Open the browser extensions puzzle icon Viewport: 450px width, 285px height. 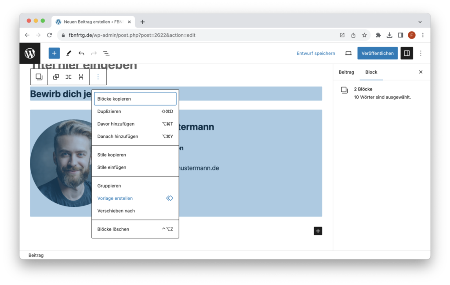coord(378,35)
